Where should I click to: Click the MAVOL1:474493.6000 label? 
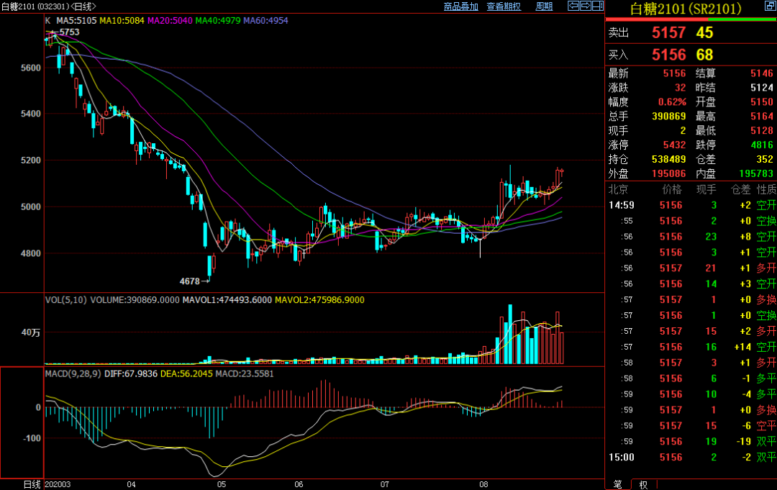tap(227, 300)
